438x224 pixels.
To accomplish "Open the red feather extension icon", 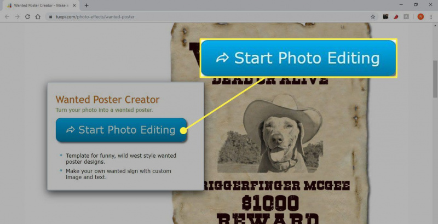I will click(396, 17).
